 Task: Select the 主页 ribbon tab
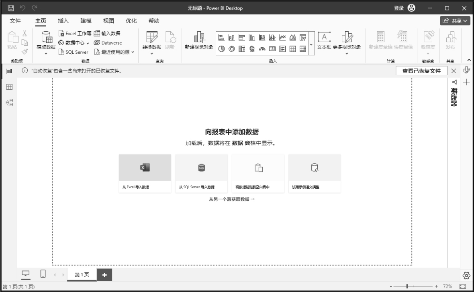pyautogui.click(x=41, y=21)
